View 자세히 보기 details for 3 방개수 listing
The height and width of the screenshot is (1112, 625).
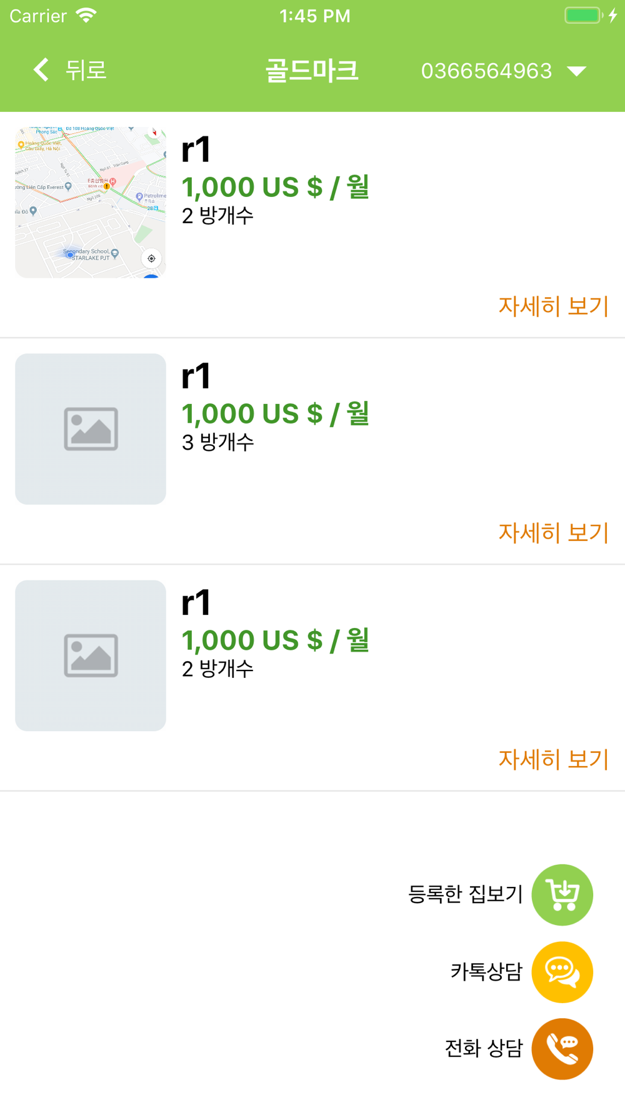(553, 533)
